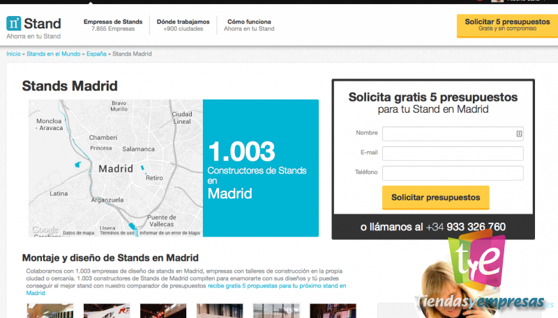Viewport: 558px width, 318px height.
Task: Open the Empresas de Stands menu
Action: click(113, 25)
